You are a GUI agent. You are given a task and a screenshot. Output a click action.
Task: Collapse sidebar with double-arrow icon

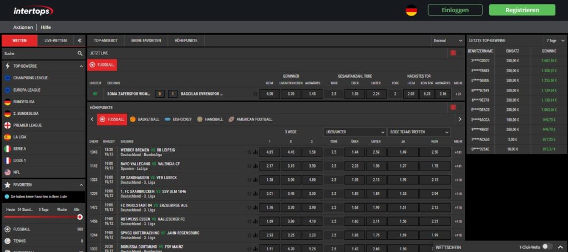click(x=79, y=41)
